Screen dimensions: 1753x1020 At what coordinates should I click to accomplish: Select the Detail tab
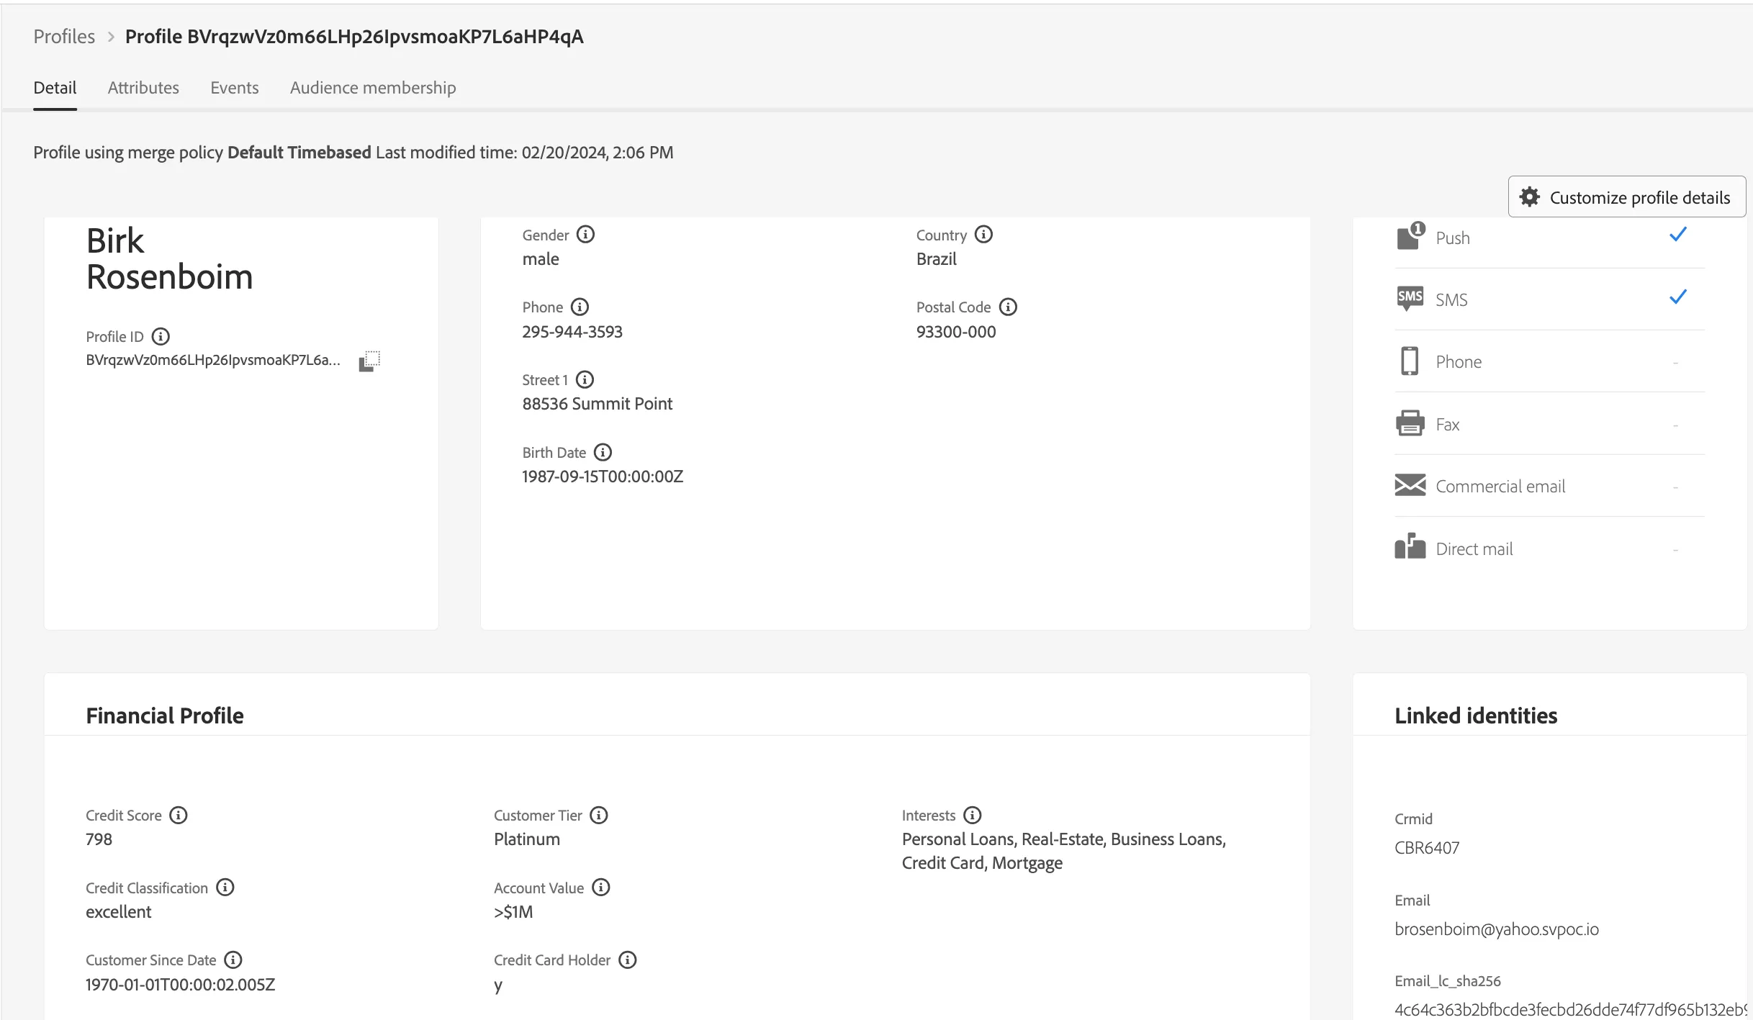55,88
